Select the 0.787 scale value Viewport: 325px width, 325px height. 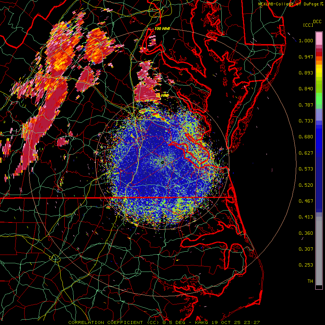(x=306, y=105)
